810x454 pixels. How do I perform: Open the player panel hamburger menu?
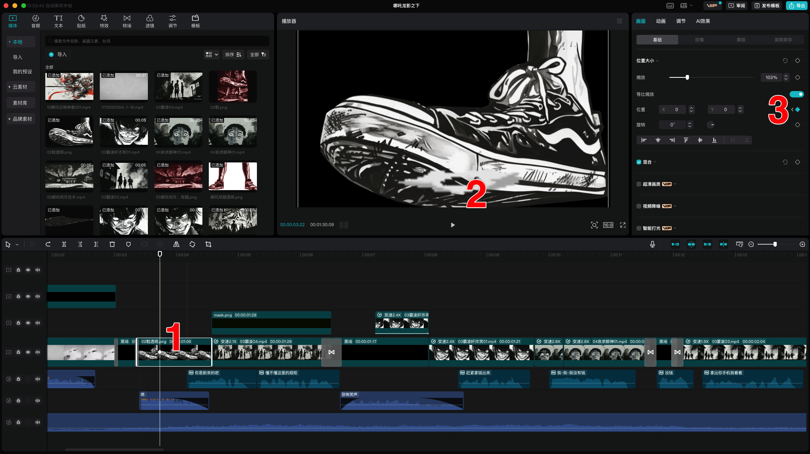620,21
